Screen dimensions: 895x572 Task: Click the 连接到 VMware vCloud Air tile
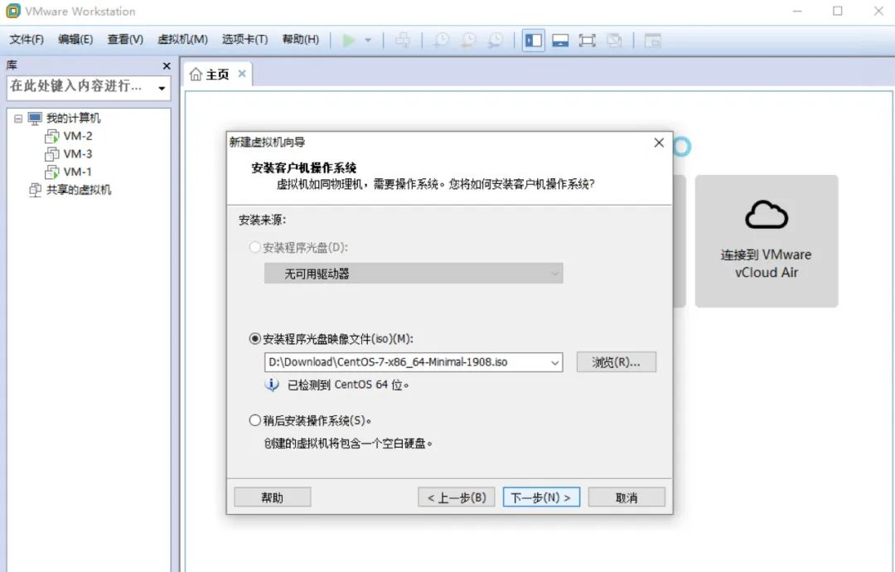(767, 241)
